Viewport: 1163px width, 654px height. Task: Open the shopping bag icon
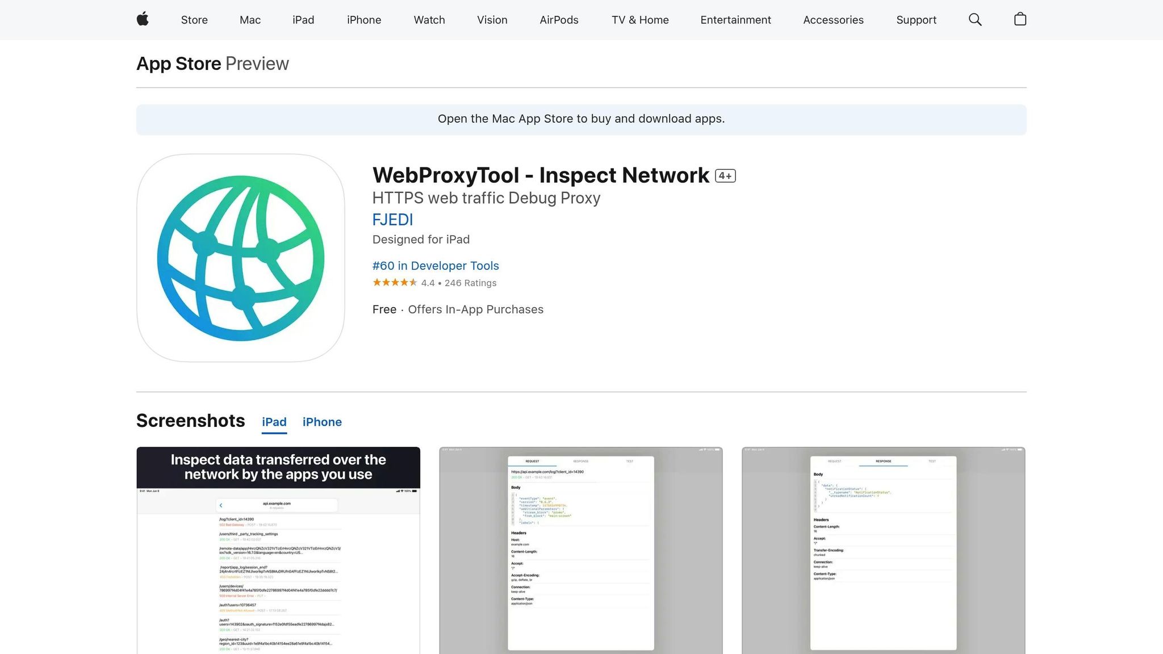click(x=1020, y=19)
